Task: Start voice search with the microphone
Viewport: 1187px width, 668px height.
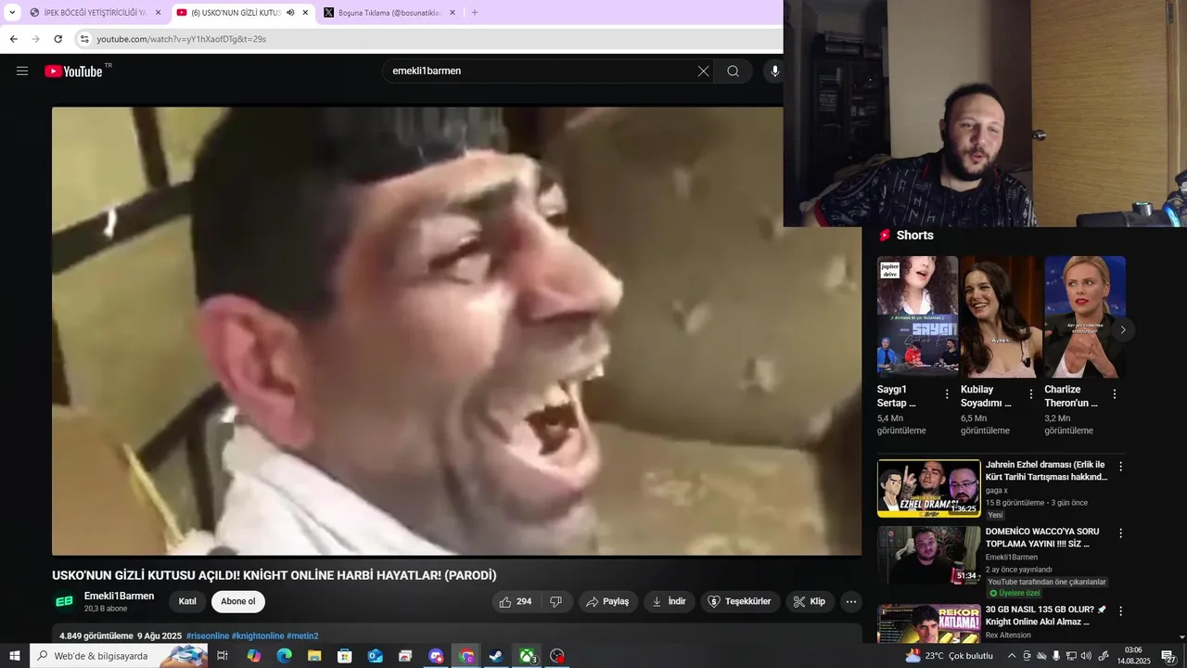Action: [x=774, y=71]
